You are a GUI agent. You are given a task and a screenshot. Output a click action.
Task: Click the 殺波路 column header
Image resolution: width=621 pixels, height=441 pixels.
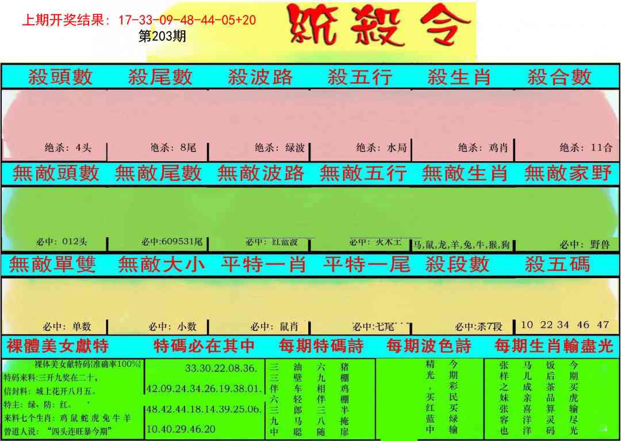click(x=262, y=76)
